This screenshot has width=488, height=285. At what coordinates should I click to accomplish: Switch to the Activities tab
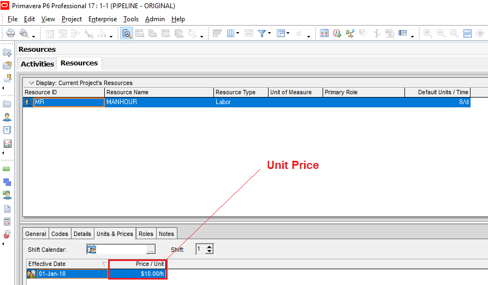37,64
